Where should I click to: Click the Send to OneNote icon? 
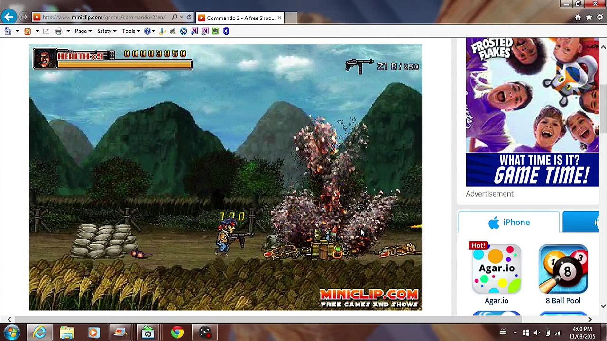(x=194, y=31)
